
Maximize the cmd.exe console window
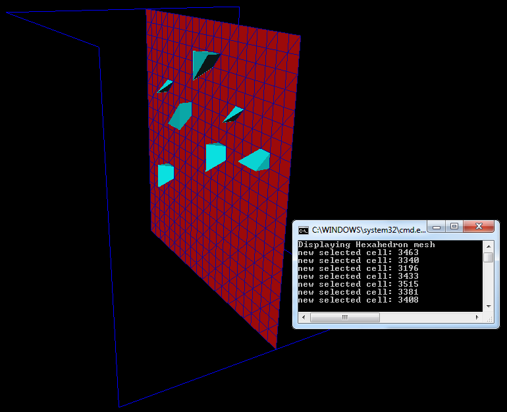pyautogui.click(x=454, y=226)
